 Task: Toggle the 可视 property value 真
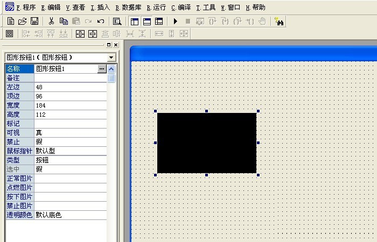tap(71, 133)
